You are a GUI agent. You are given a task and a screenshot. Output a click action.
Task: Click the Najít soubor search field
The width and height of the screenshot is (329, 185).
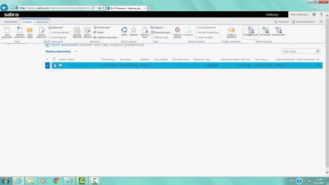point(299,51)
